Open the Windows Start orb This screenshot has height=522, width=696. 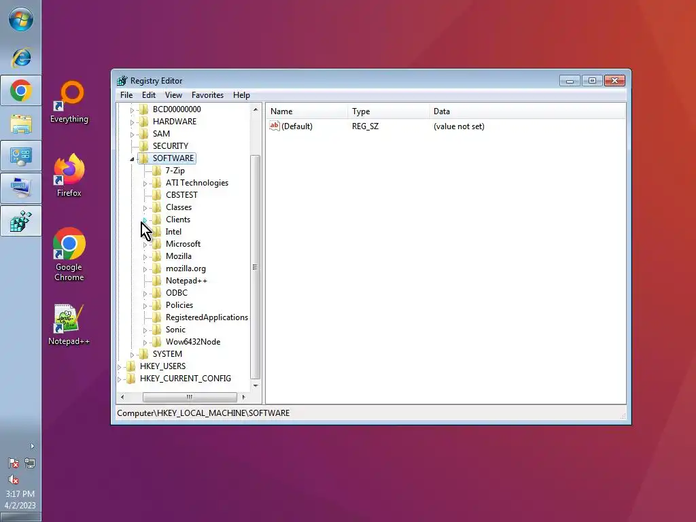click(21, 20)
